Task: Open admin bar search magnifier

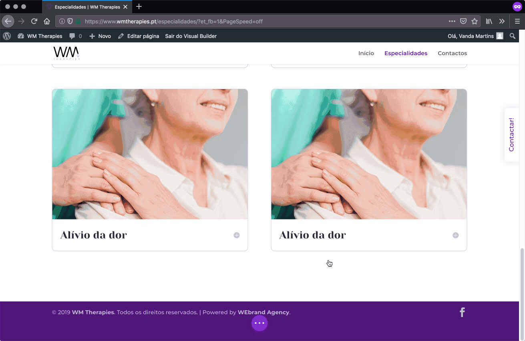Action: pos(513,36)
